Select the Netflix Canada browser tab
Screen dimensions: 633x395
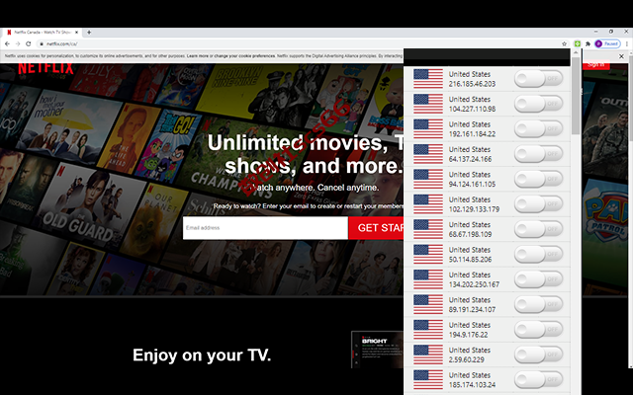point(42,33)
